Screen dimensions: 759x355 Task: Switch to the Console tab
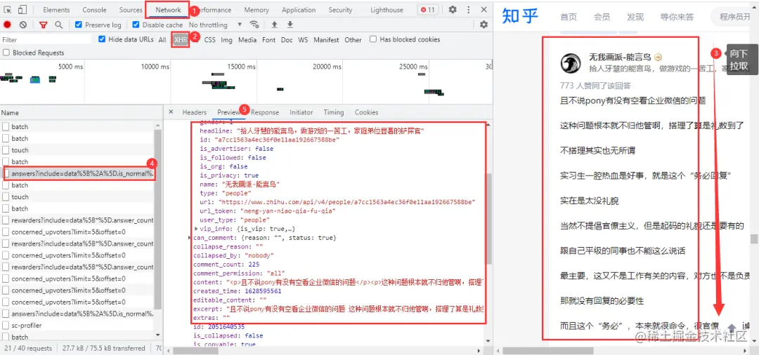[94, 10]
